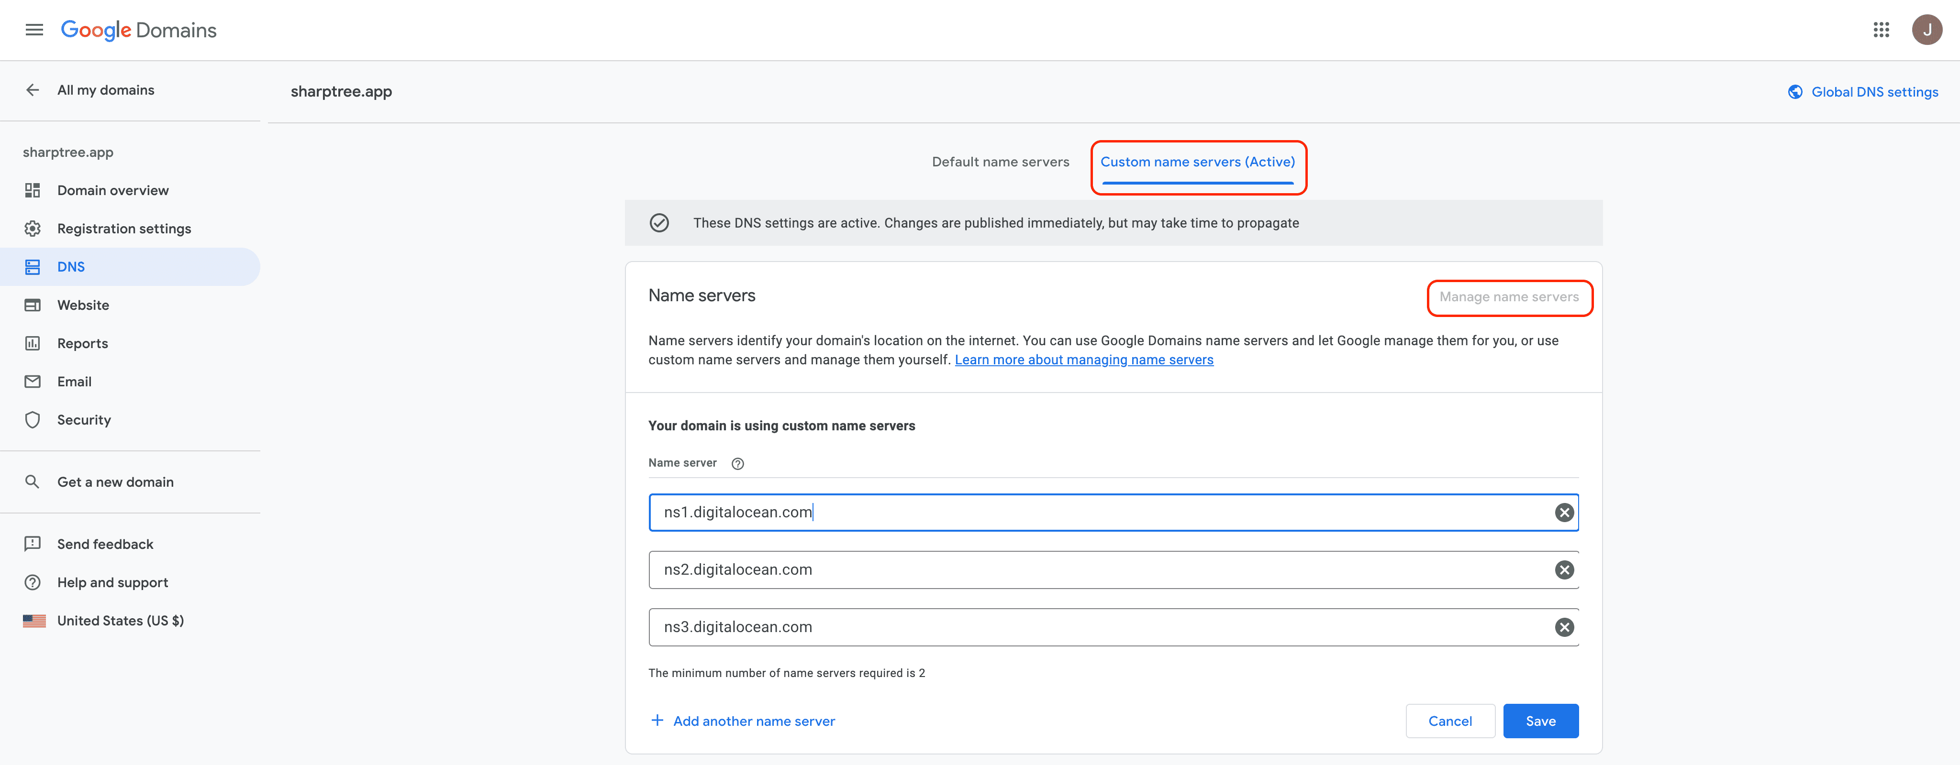Click the minimum name servers required note
Viewport: 1960px width, 765px height.
coord(787,673)
